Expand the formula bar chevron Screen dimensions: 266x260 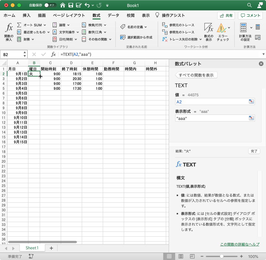pos(263,54)
